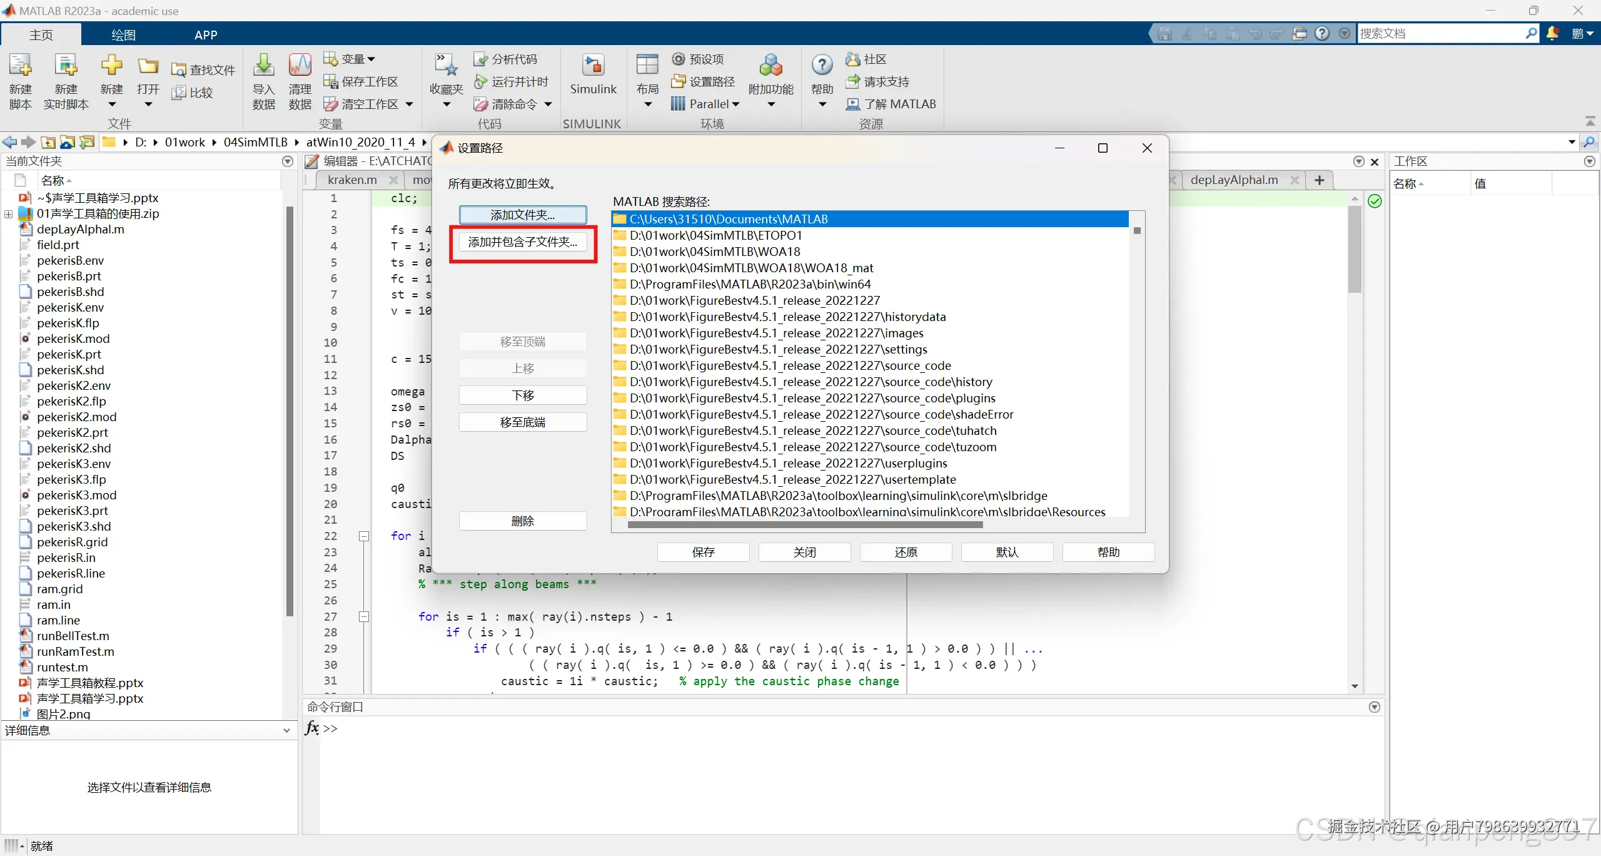Collapse the for loop at line 22
Screen dimensions: 1601x856
363,536
